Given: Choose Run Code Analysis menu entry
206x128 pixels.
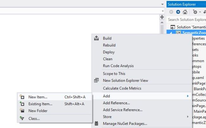Looking at the screenshot, I should tap(118, 66).
